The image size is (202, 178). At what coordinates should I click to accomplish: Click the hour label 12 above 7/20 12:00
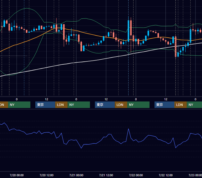coord(47,99)
